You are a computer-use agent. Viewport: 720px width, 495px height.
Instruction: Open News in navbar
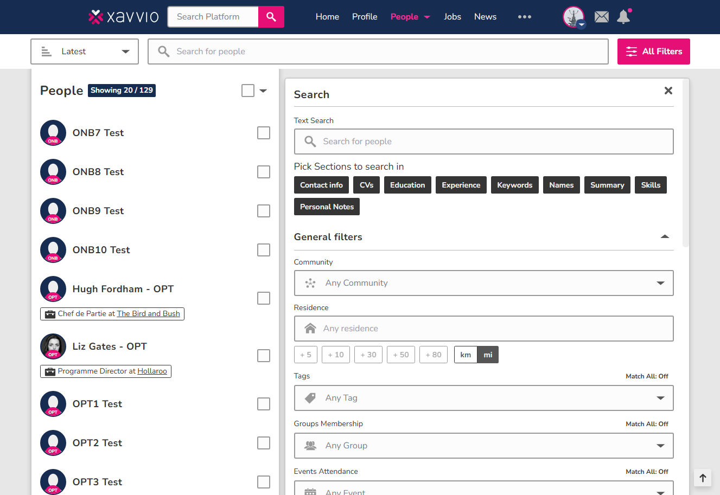[x=485, y=17]
